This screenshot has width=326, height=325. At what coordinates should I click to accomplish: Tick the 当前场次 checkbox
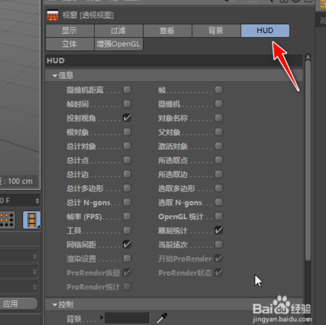(219, 245)
